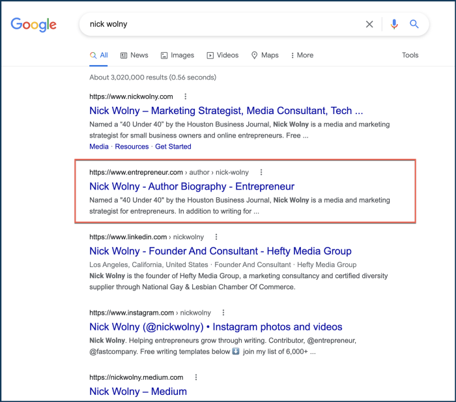Open Nick Wolny – Marketing Strategist result
456x402 pixels.
(226, 111)
